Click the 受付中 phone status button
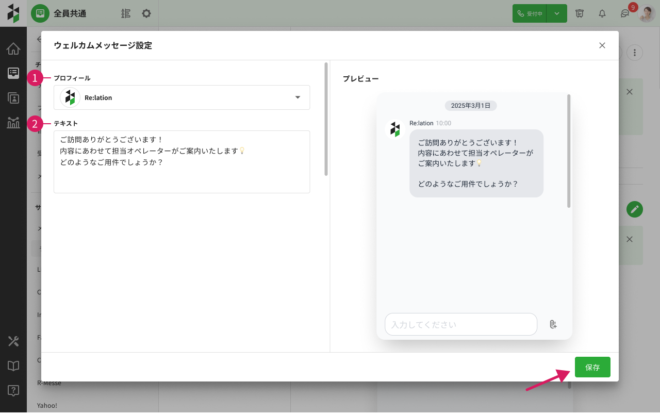The width and height of the screenshot is (660, 415). [x=530, y=13]
